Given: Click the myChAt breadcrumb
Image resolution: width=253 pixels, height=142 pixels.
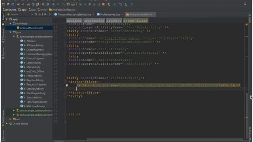Looking at the screenshot, I should point(9,9).
